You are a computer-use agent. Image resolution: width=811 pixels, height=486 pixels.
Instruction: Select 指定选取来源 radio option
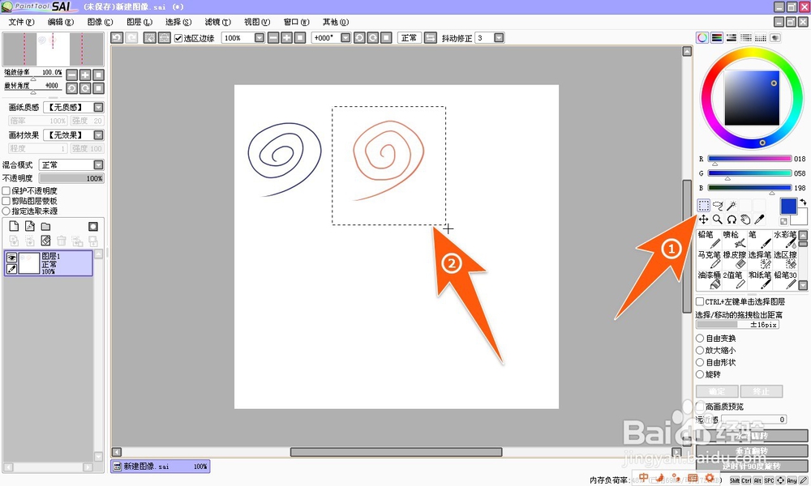6,211
